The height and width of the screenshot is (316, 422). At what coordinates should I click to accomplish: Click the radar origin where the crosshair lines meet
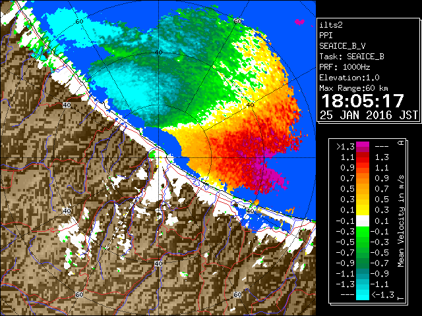(158, 158)
